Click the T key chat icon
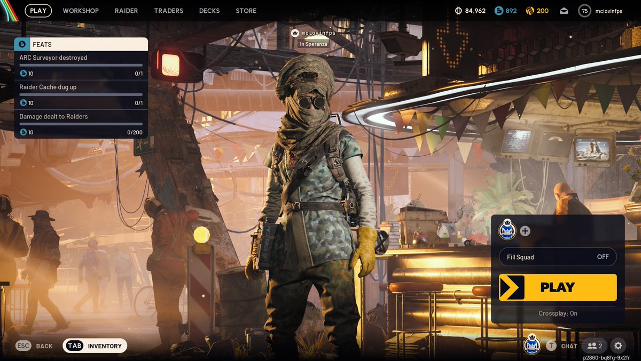Screen dimensions: 641x361 coord(551,346)
